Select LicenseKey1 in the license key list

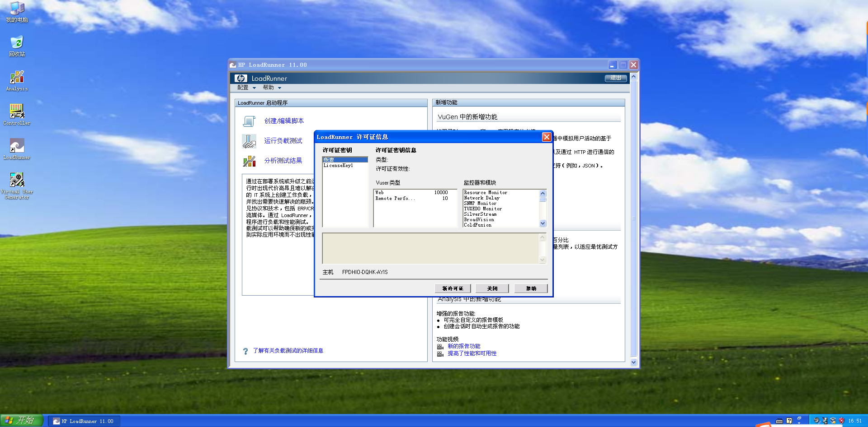(338, 166)
